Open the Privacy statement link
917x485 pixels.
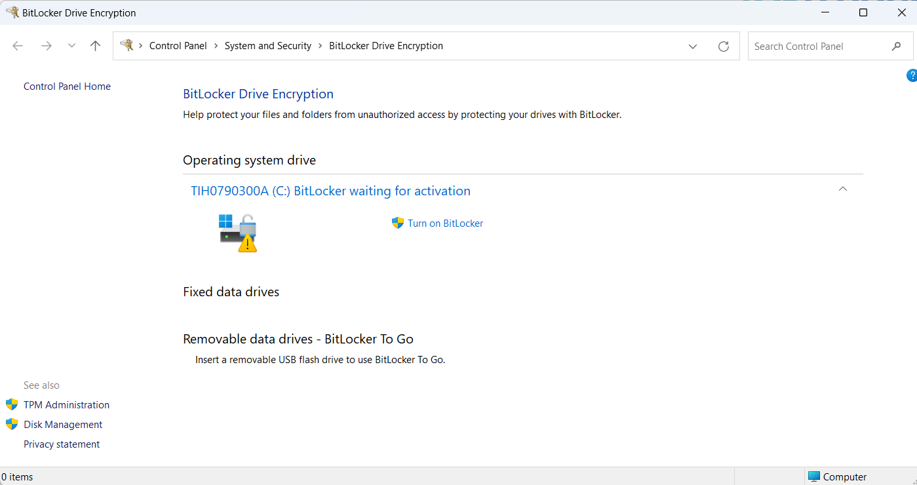[62, 444]
